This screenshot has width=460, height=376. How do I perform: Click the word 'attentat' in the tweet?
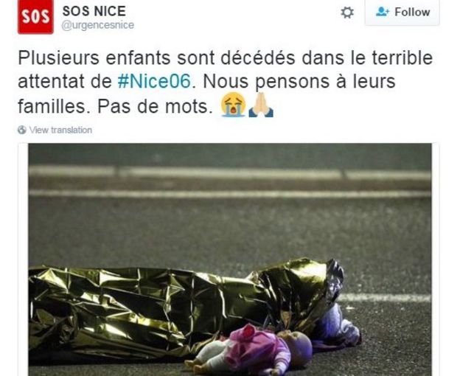(x=51, y=82)
